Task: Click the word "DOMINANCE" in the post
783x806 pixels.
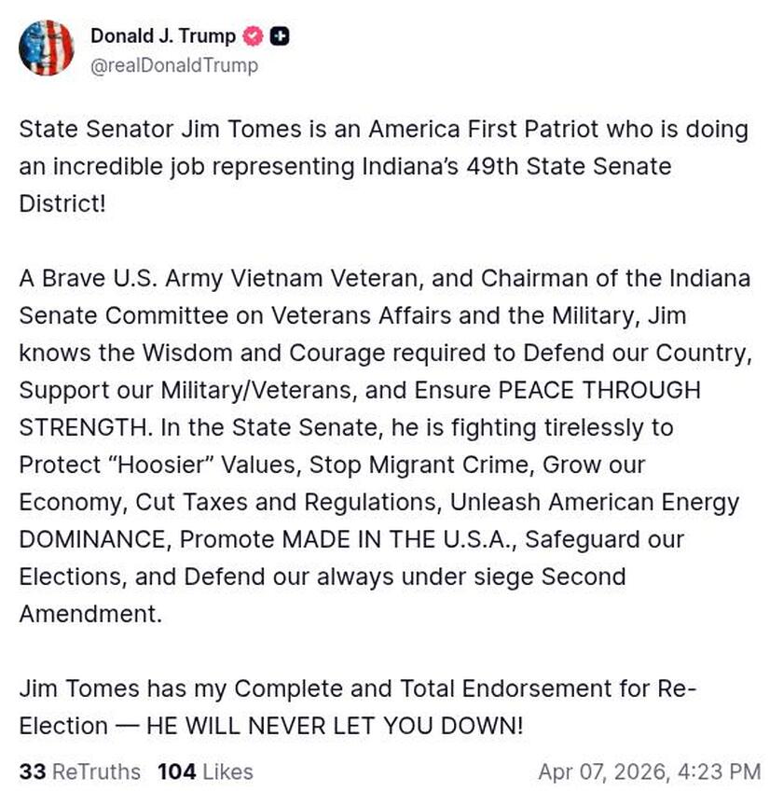Action: (x=93, y=539)
